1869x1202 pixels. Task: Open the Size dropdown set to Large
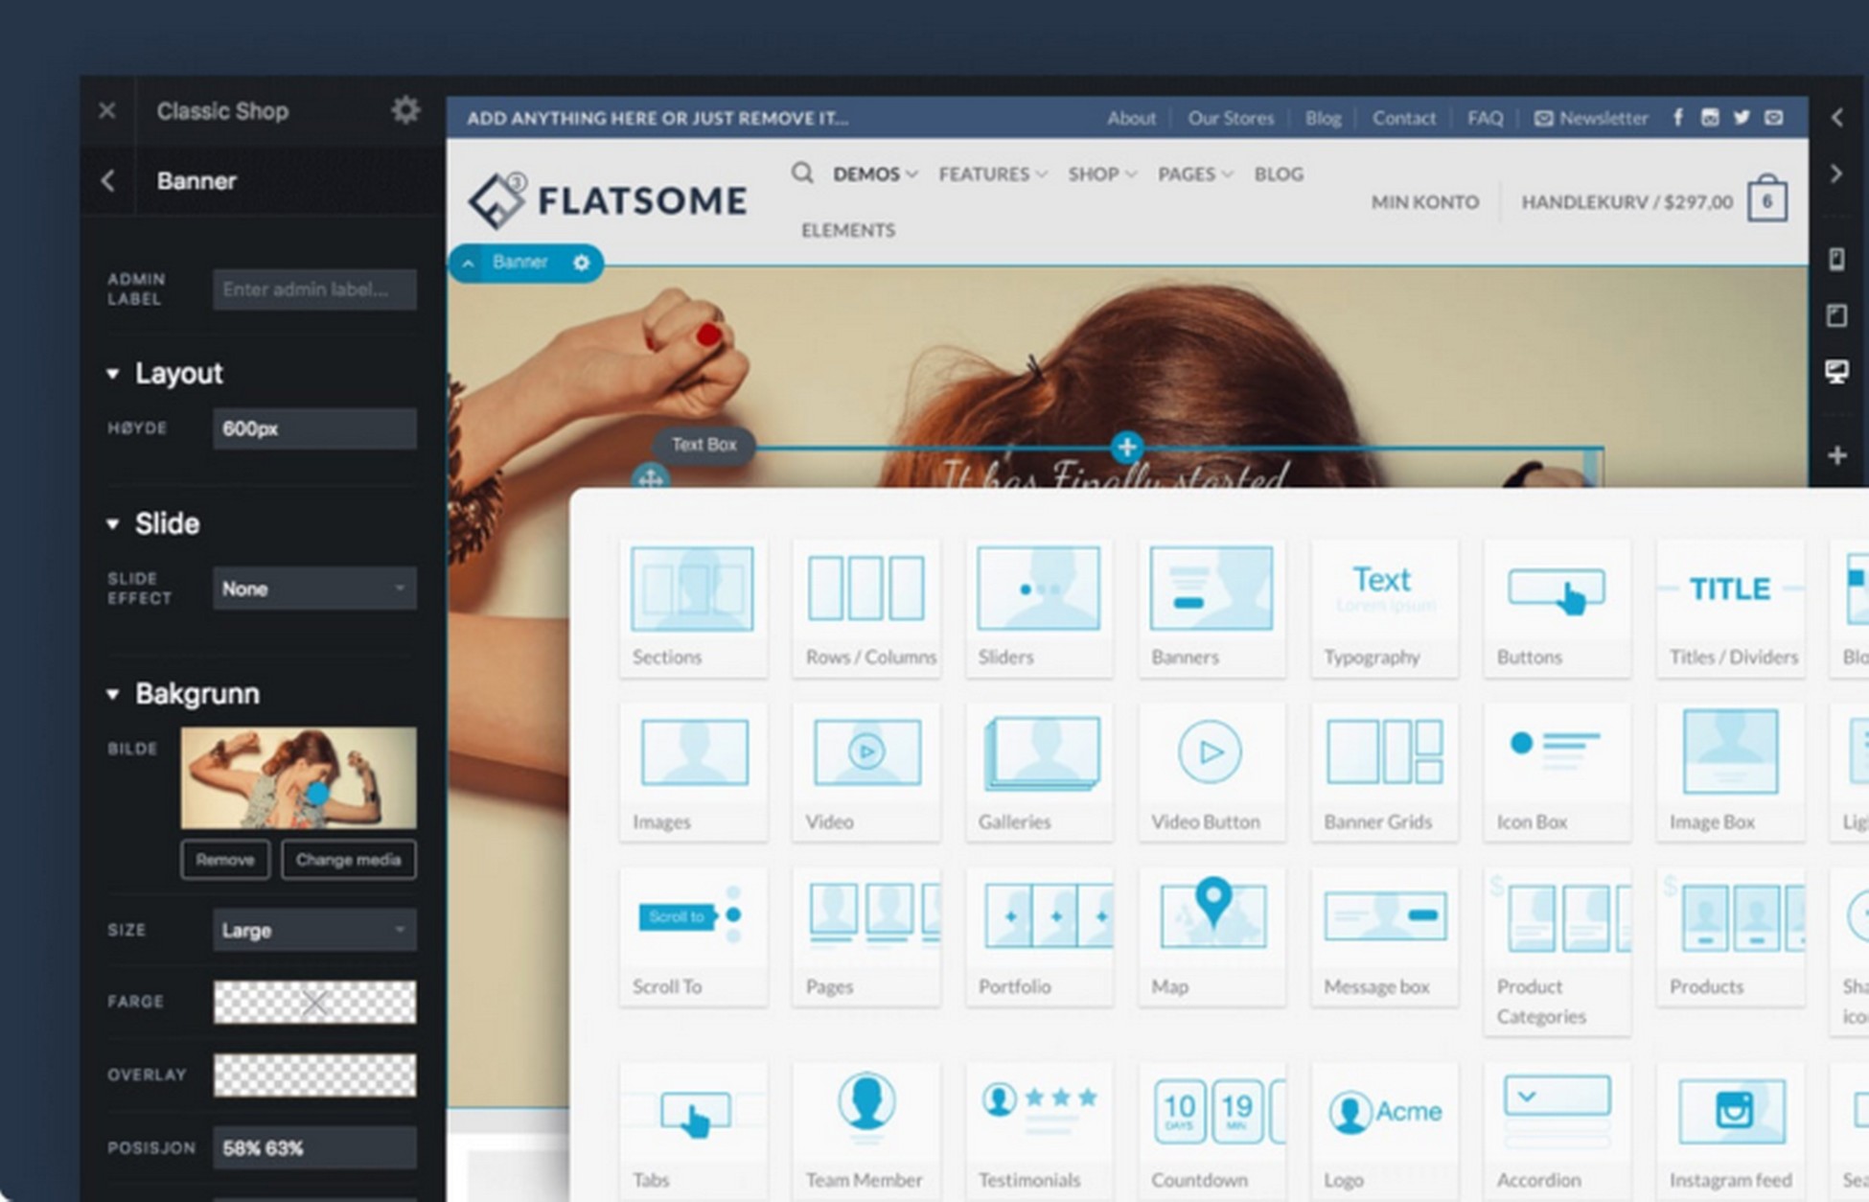tap(314, 930)
